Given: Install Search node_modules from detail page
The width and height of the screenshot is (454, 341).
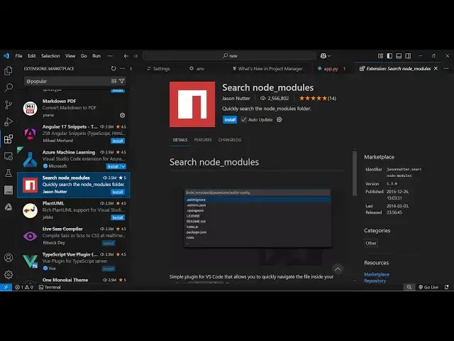Looking at the screenshot, I should point(230,119).
